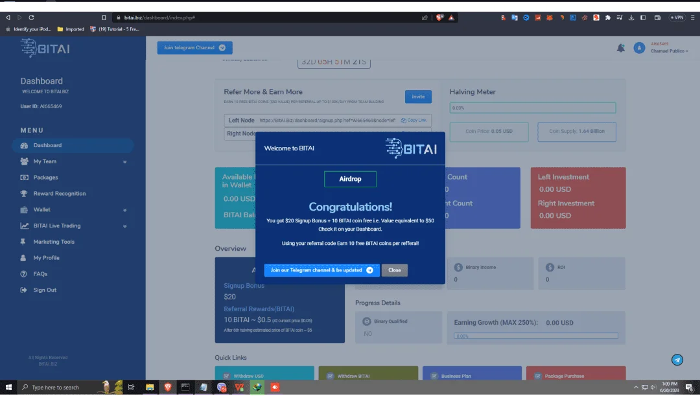Click the Left Node referral link field

[x=327, y=120]
